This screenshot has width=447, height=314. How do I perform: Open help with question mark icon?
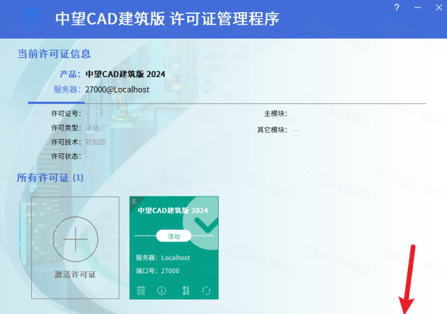point(397,8)
